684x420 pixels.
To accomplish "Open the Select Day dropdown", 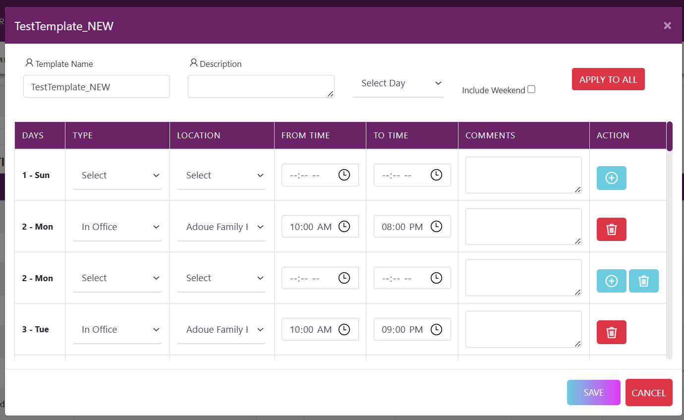I will click(398, 83).
